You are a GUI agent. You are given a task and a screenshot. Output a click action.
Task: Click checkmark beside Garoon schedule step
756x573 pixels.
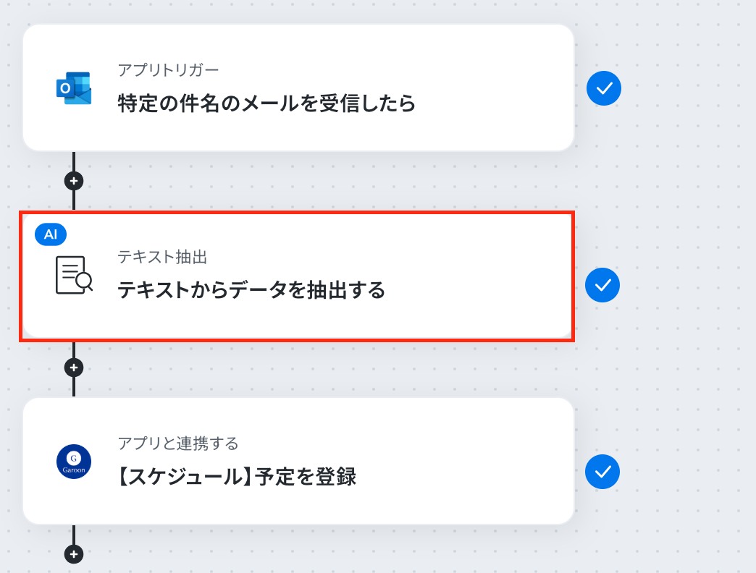coord(602,472)
